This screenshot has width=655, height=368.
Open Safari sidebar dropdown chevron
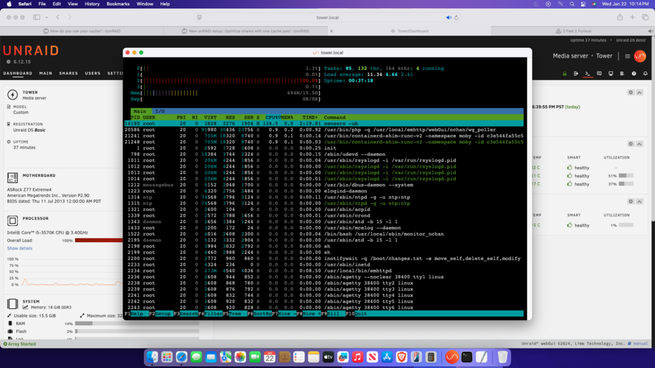(47, 18)
